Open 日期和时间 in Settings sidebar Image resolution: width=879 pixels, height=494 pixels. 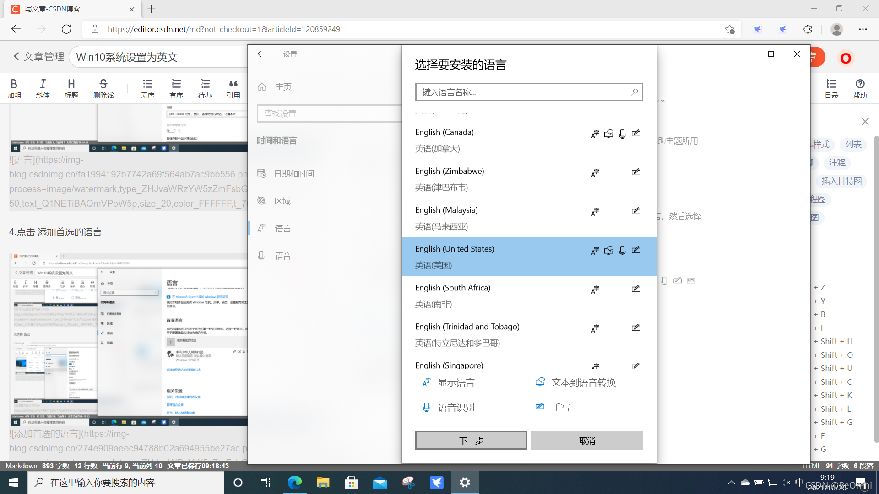click(x=294, y=174)
